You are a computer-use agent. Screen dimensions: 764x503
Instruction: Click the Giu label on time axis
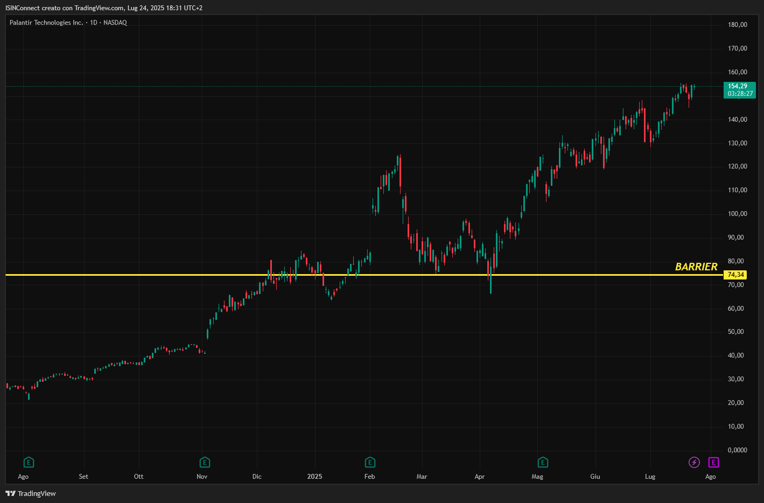click(x=595, y=477)
